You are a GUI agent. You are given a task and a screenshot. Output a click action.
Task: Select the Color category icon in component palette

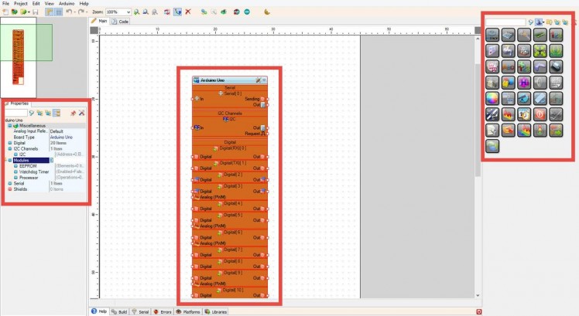(492, 98)
